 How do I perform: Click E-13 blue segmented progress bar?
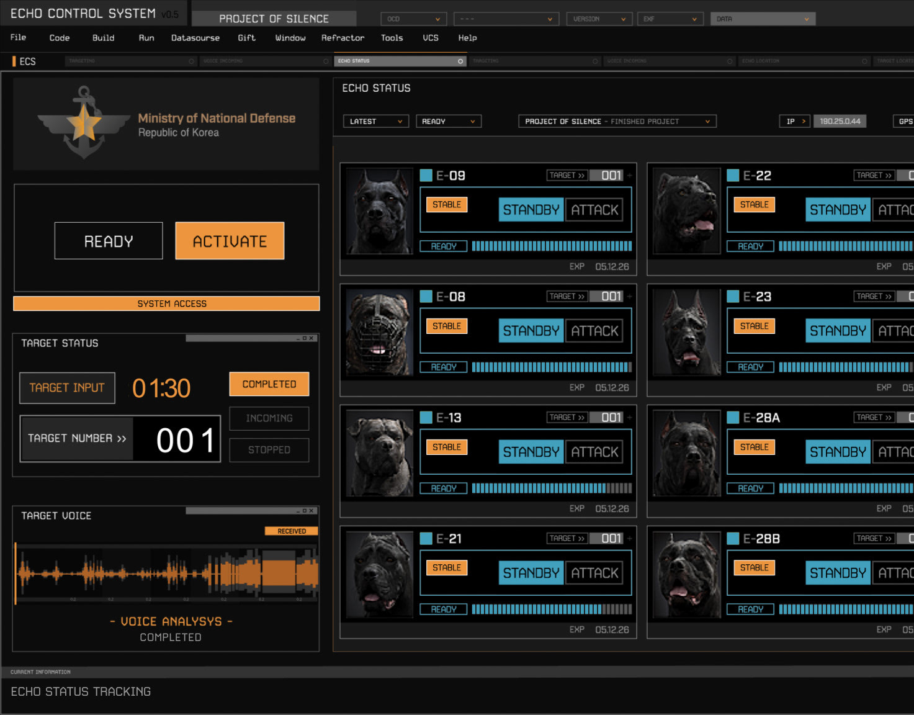tap(552, 488)
